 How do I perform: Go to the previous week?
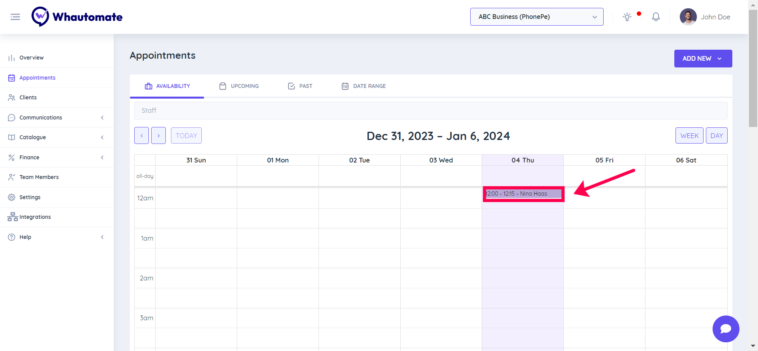click(x=141, y=136)
